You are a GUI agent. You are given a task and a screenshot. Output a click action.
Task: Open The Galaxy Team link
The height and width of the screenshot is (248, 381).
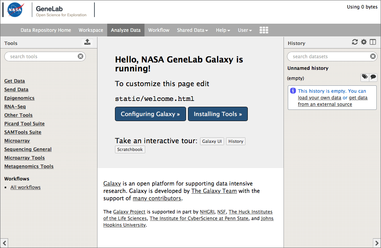pyautogui.click(x=214, y=191)
